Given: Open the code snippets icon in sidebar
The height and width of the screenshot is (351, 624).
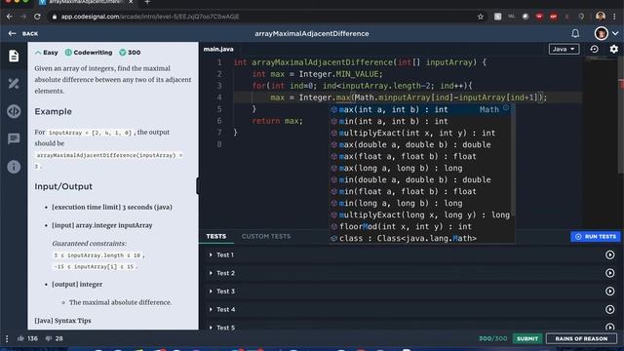Looking at the screenshot, I should coord(14,111).
